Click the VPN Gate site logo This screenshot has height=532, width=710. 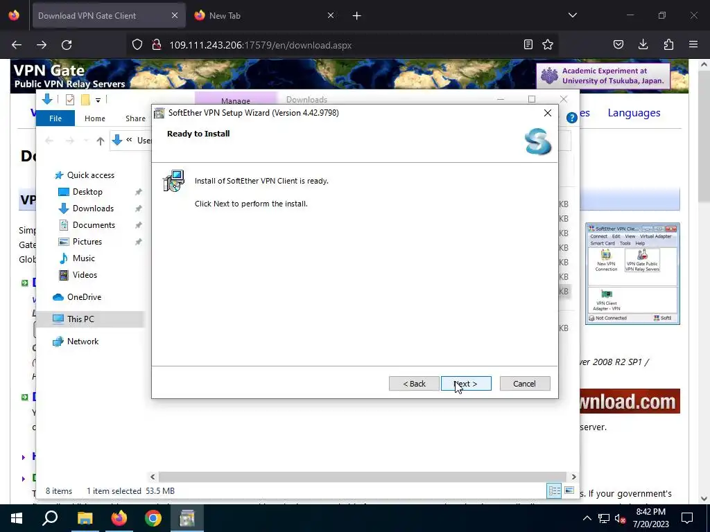(69, 76)
